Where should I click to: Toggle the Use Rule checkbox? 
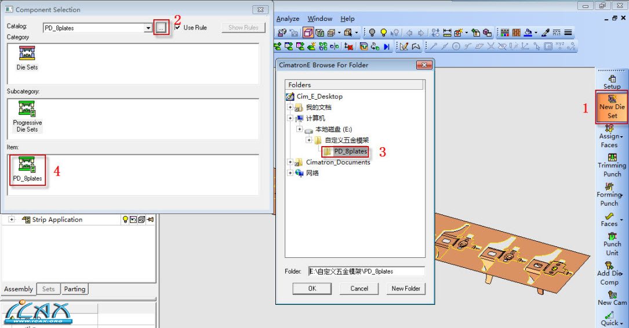pos(178,27)
